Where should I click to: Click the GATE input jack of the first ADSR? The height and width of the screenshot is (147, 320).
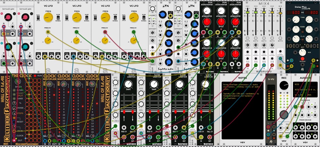coord(115,126)
